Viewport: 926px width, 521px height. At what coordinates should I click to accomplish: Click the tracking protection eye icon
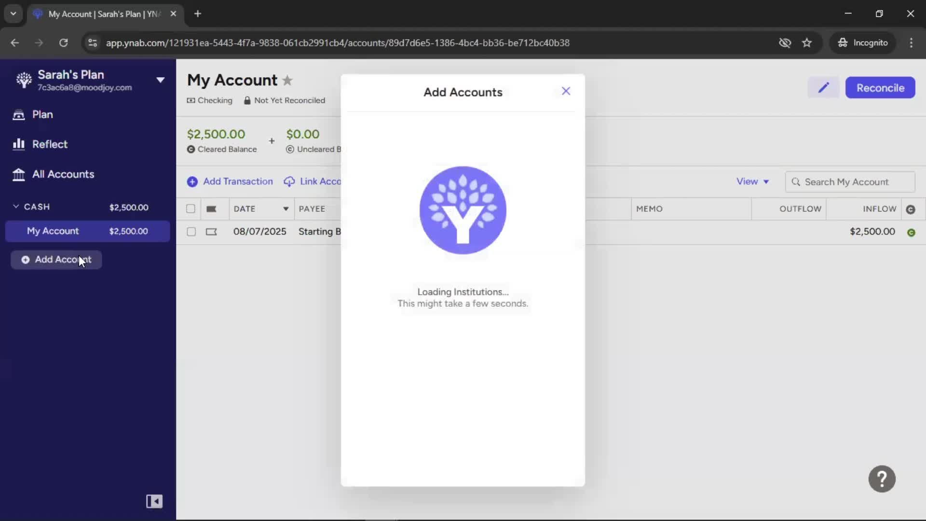785,43
